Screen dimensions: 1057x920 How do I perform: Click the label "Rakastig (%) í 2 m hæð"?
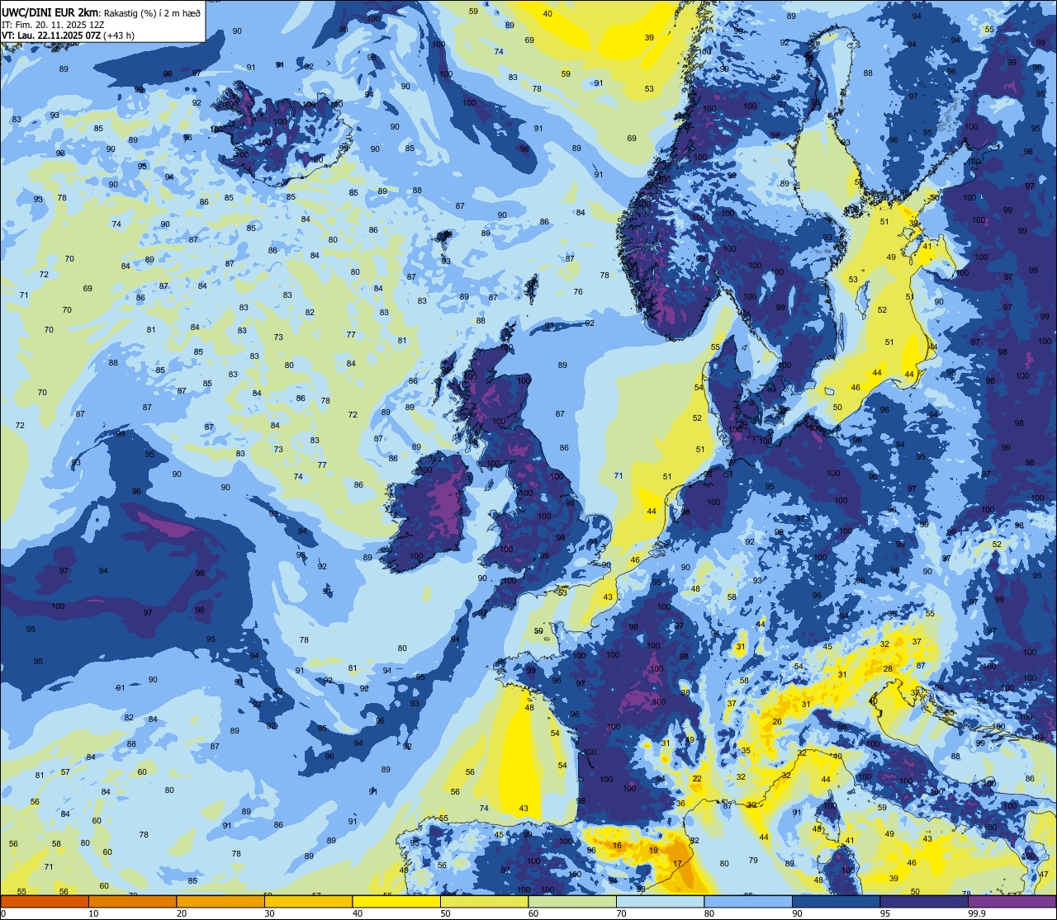pyautogui.click(x=151, y=12)
